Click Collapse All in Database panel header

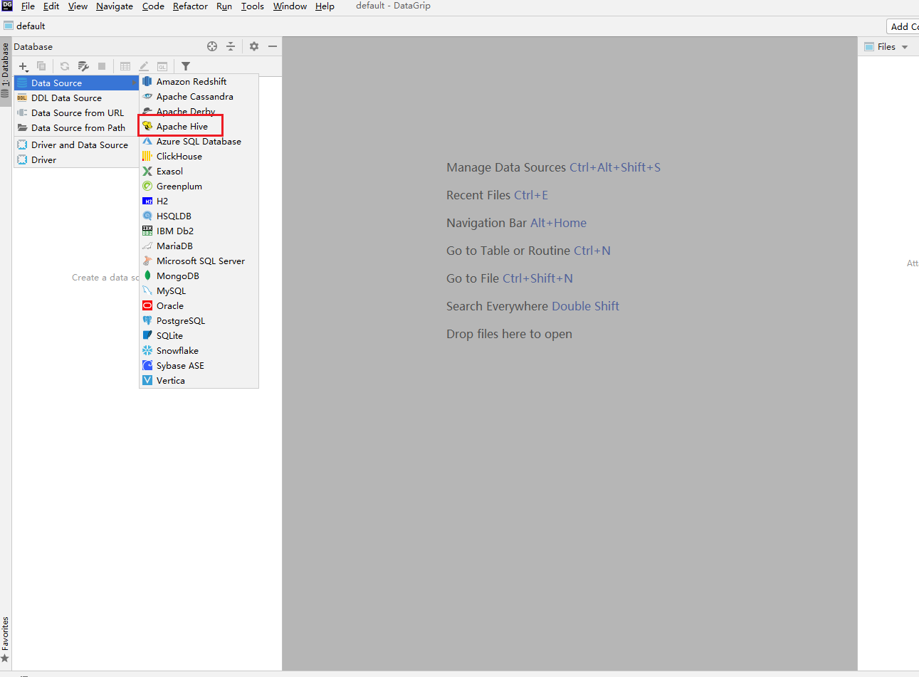[x=231, y=46]
